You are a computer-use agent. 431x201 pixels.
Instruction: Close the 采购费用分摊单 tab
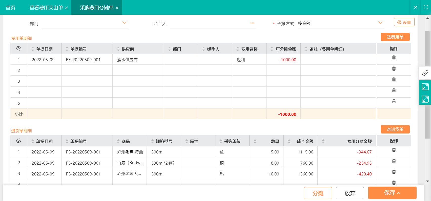click(x=117, y=8)
